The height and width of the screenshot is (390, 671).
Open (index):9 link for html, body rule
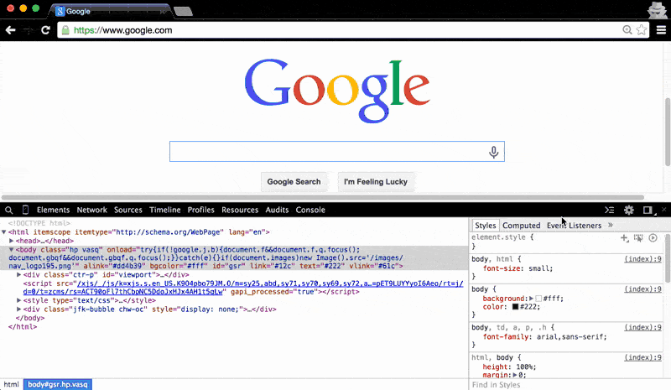click(x=642, y=357)
